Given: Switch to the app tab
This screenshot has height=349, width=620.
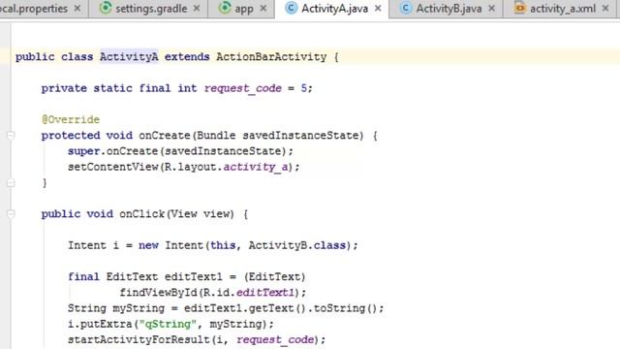Looking at the screenshot, I should [244, 9].
